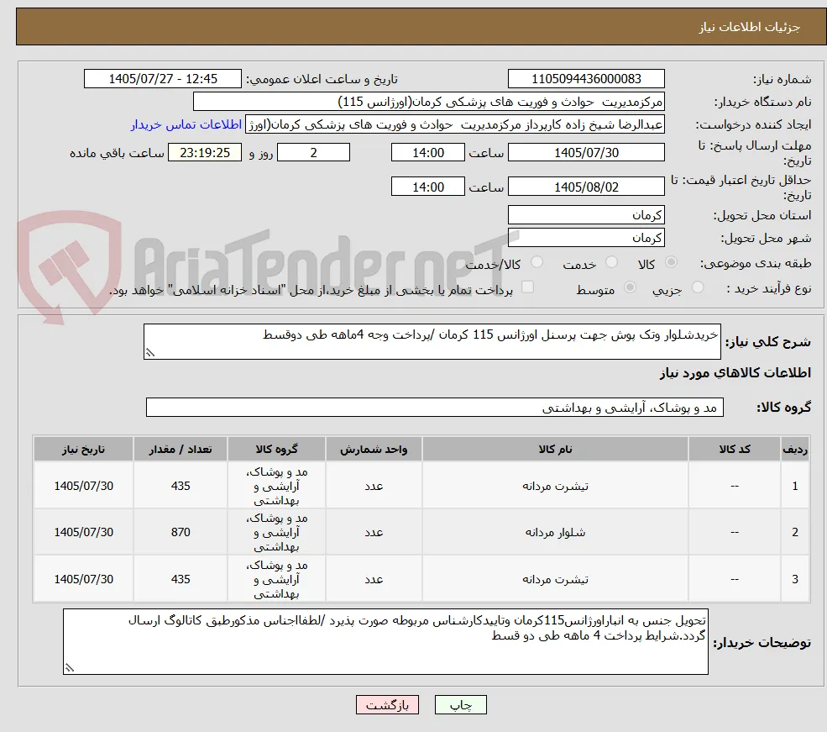Click the بازگشت (back) button

click(387, 705)
